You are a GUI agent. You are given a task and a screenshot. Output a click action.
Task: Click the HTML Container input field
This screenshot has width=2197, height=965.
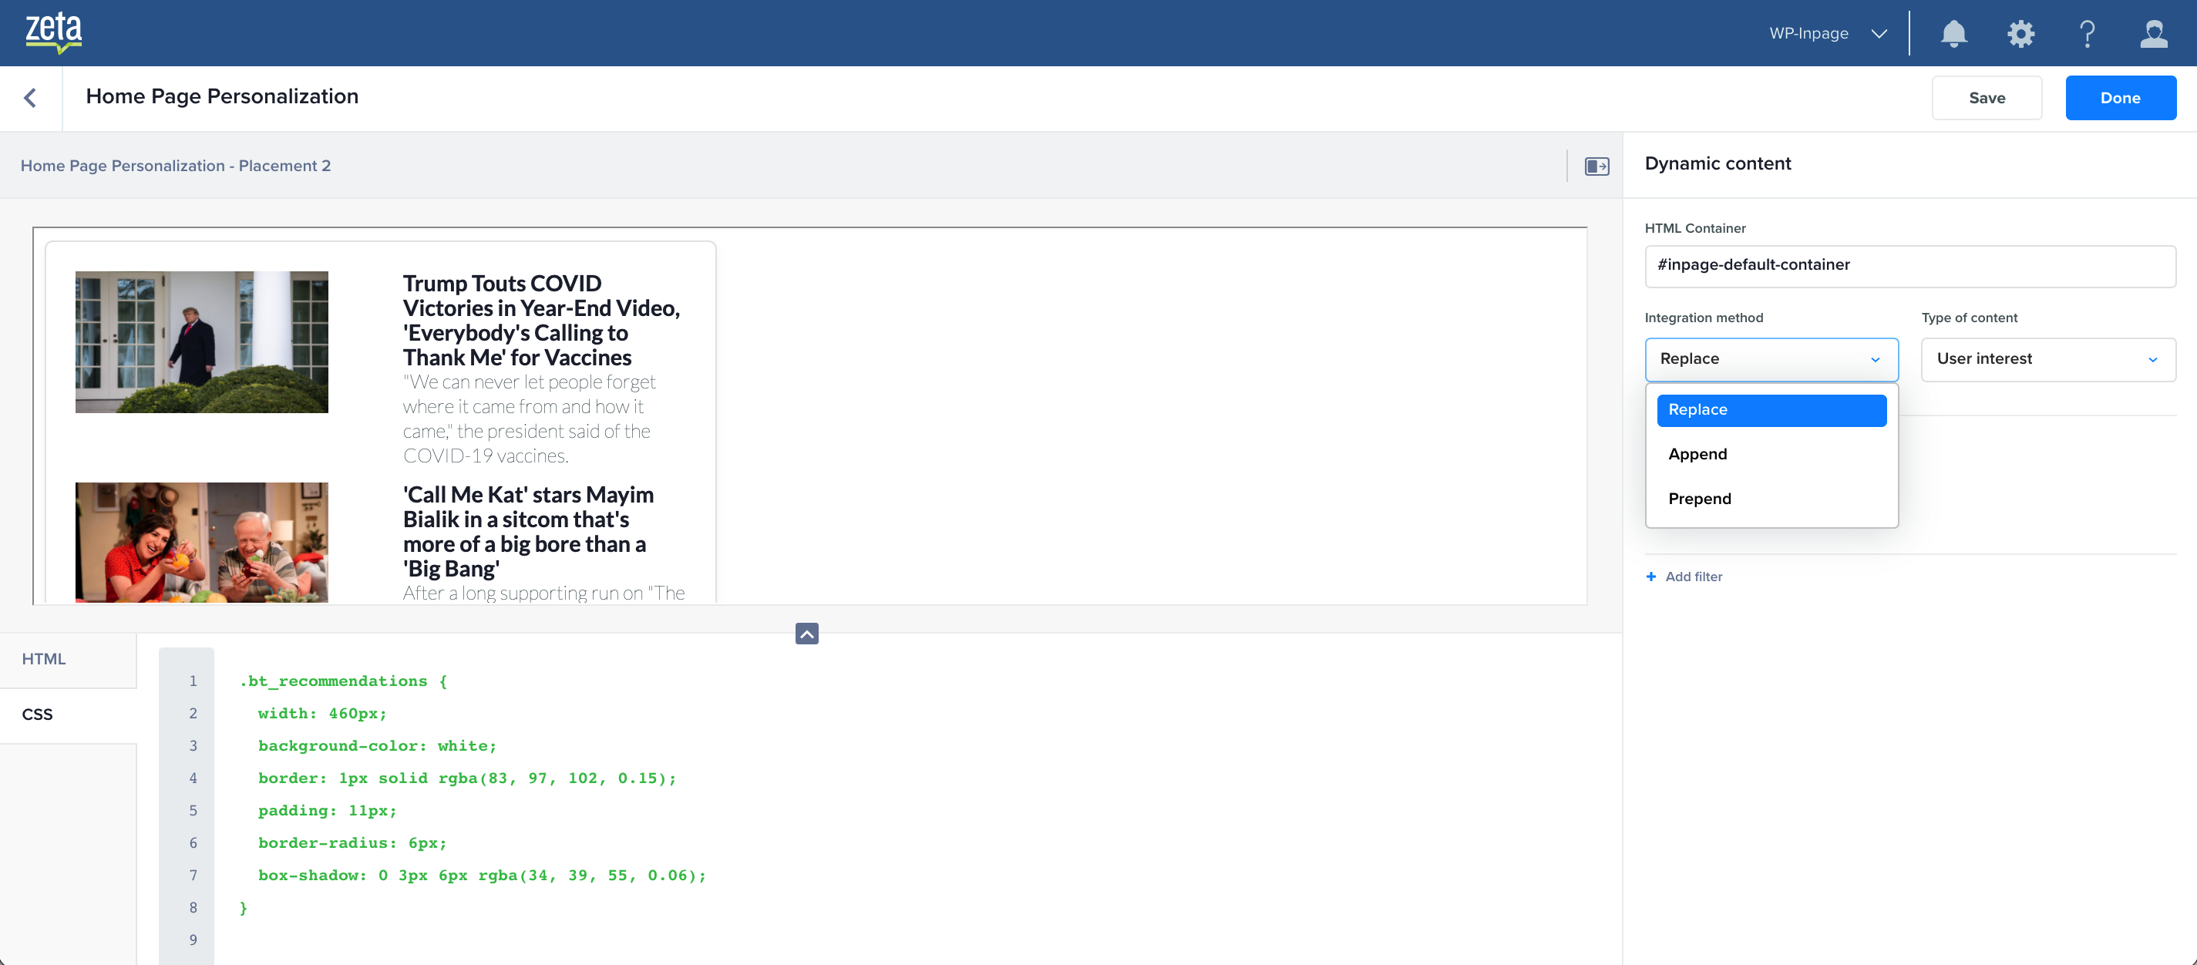tap(1909, 265)
